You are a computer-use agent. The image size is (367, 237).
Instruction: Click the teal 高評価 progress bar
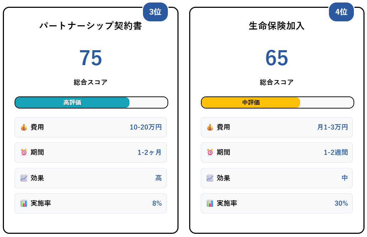[x=72, y=102]
